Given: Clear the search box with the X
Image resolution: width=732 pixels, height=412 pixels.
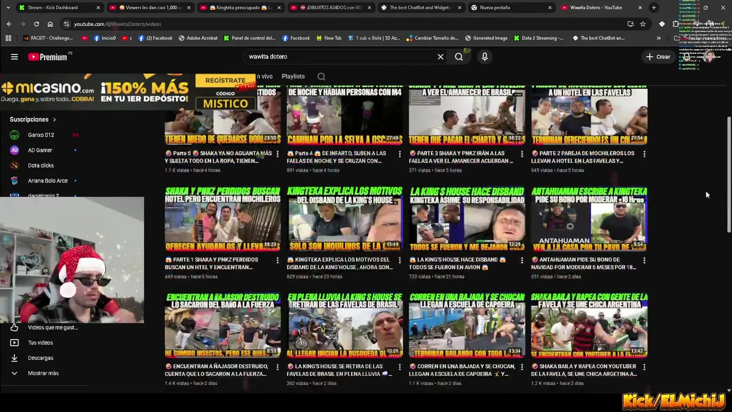Looking at the screenshot, I should pyautogui.click(x=440, y=57).
